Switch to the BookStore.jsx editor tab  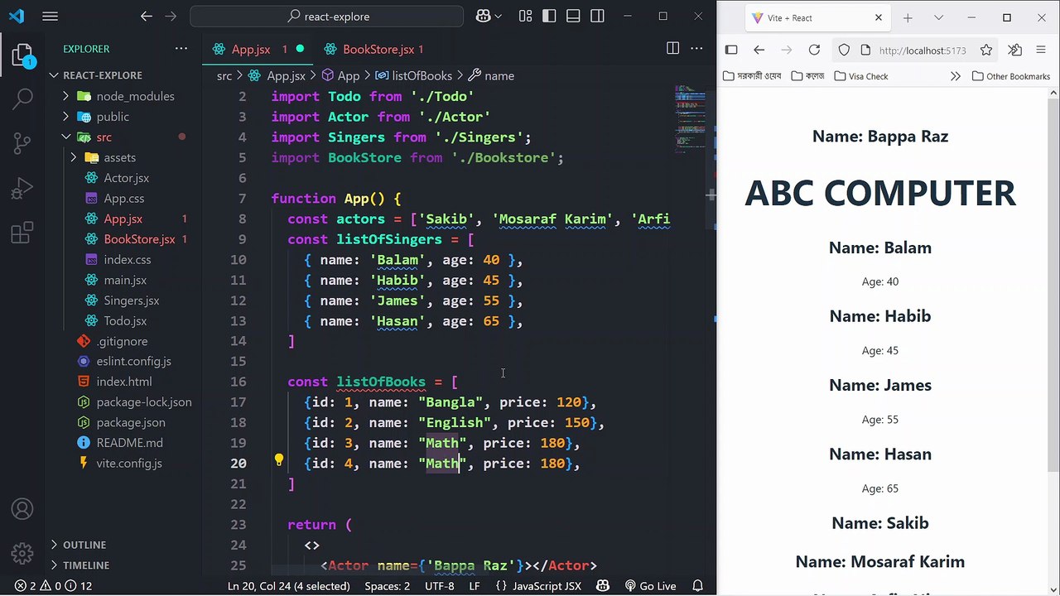[376, 49]
